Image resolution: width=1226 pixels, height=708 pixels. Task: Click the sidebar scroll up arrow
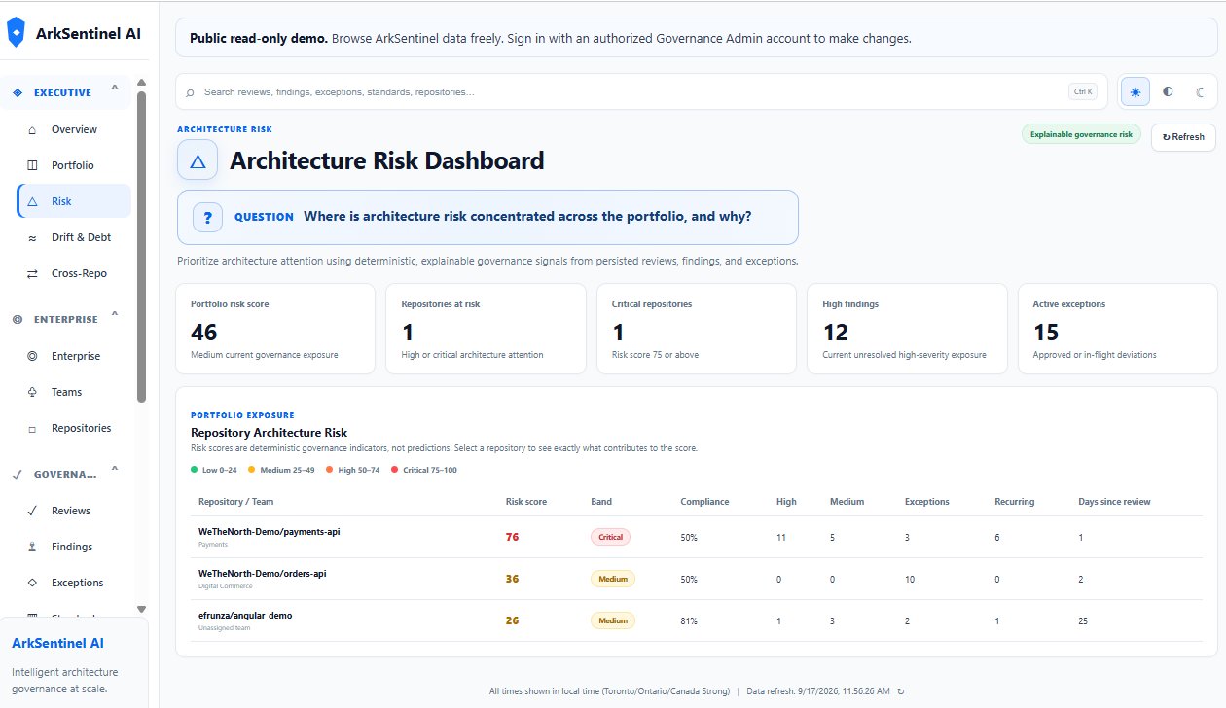coord(142,83)
